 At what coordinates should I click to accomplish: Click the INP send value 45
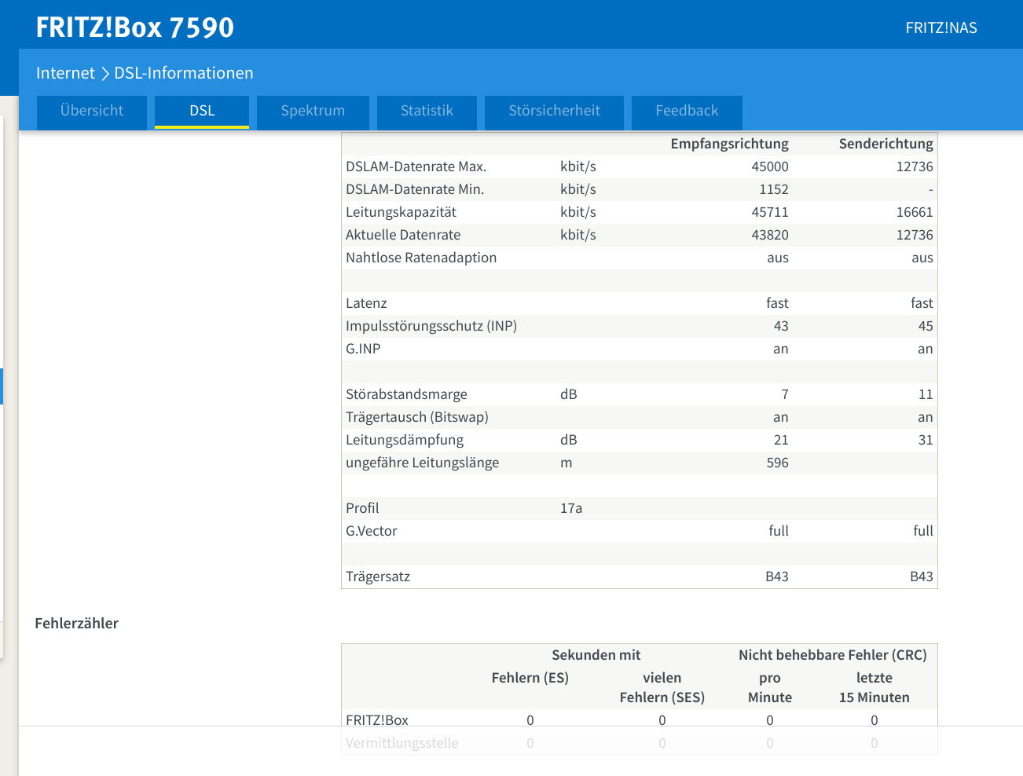[x=926, y=326]
